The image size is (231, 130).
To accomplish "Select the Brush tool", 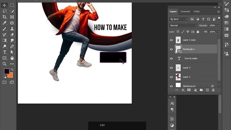I will pos(4,29).
